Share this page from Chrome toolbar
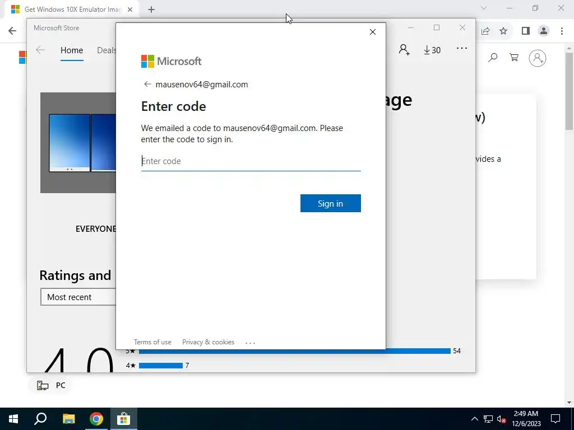The height and width of the screenshot is (430, 574). click(x=485, y=31)
